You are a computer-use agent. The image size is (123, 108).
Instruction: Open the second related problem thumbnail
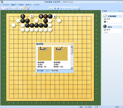pos(61,54)
